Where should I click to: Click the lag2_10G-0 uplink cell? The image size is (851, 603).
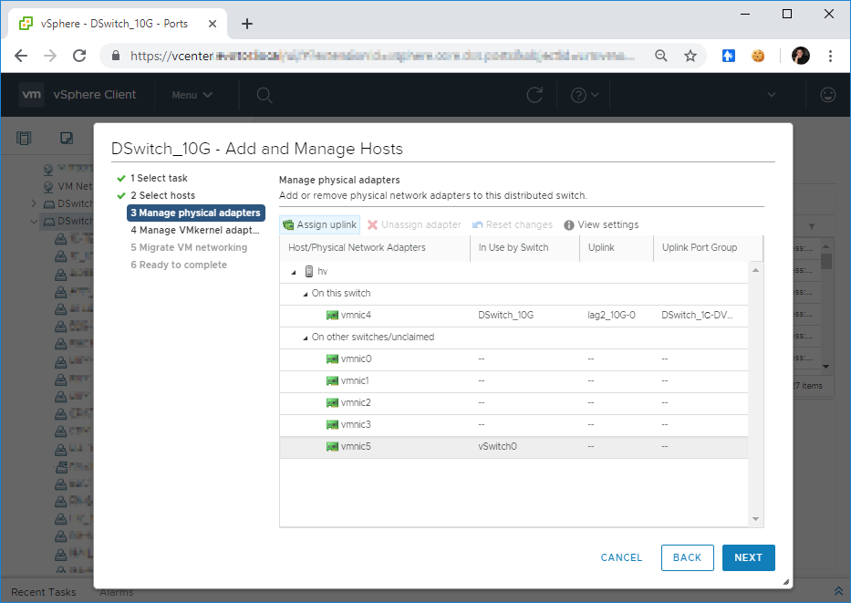(x=612, y=316)
